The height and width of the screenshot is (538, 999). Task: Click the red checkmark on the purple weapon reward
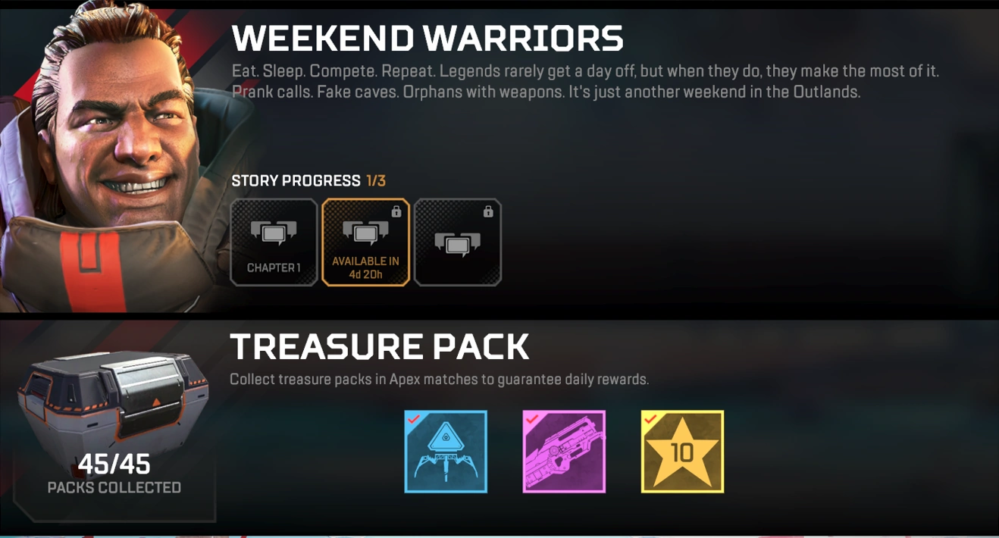532,418
